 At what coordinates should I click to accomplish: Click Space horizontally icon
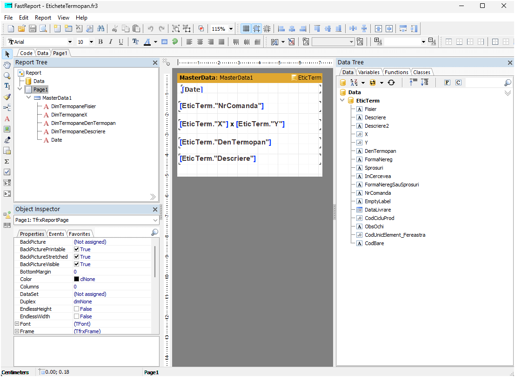tap(353, 28)
